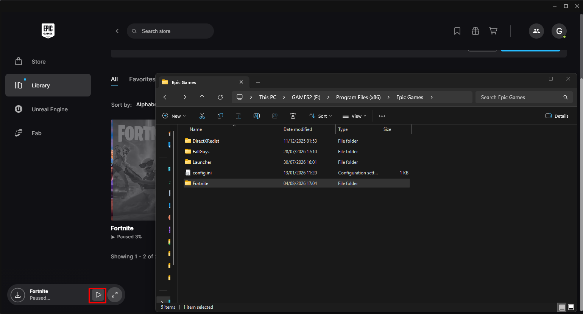Select the All tab in Library
583x314 pixels.
click(114, 79)
